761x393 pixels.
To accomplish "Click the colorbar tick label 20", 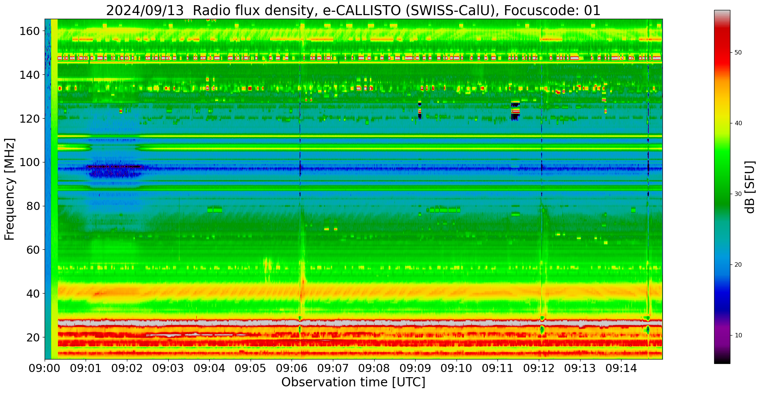I will click(x=738, y=265).
